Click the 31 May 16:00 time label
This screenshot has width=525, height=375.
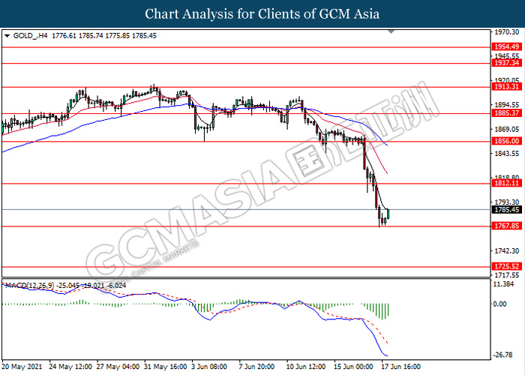click(x=166, y=367)
